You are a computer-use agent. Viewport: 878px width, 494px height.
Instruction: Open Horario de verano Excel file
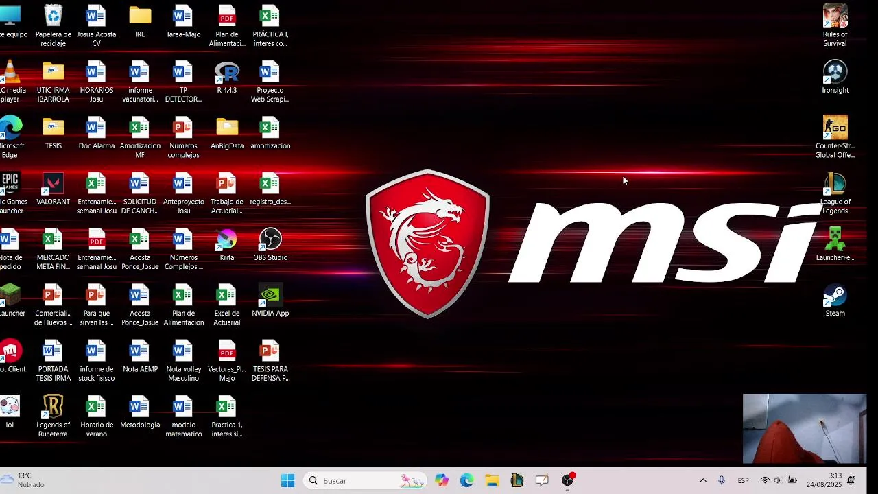pyautogui.click(x=96, y=416)
